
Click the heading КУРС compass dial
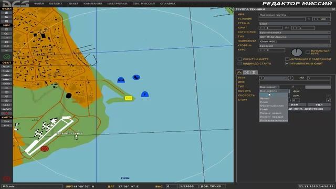click(x=297, y=52)
